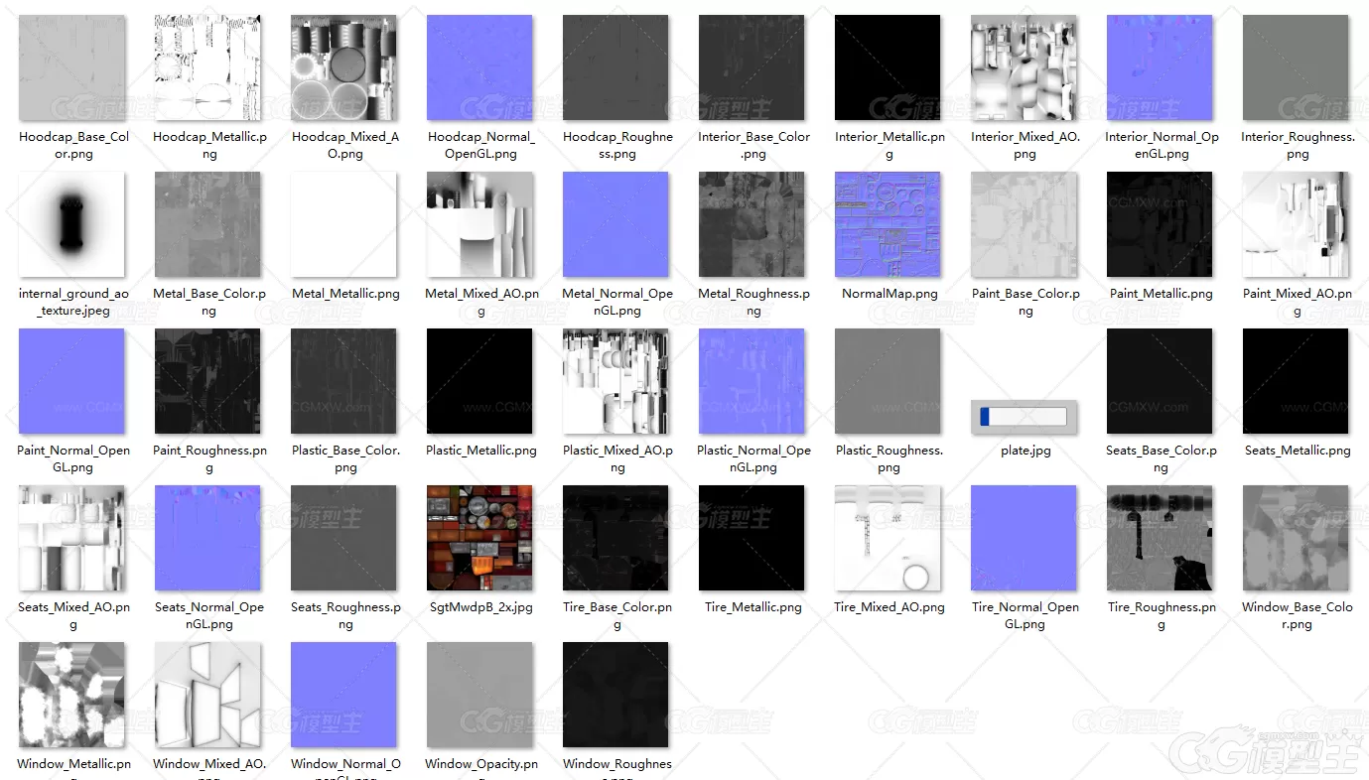This screenshot has width=1369, height=780.
Task: Select Tire_Normal_OpenGL.png thumbnail
Action: (x=1024, y=538)
